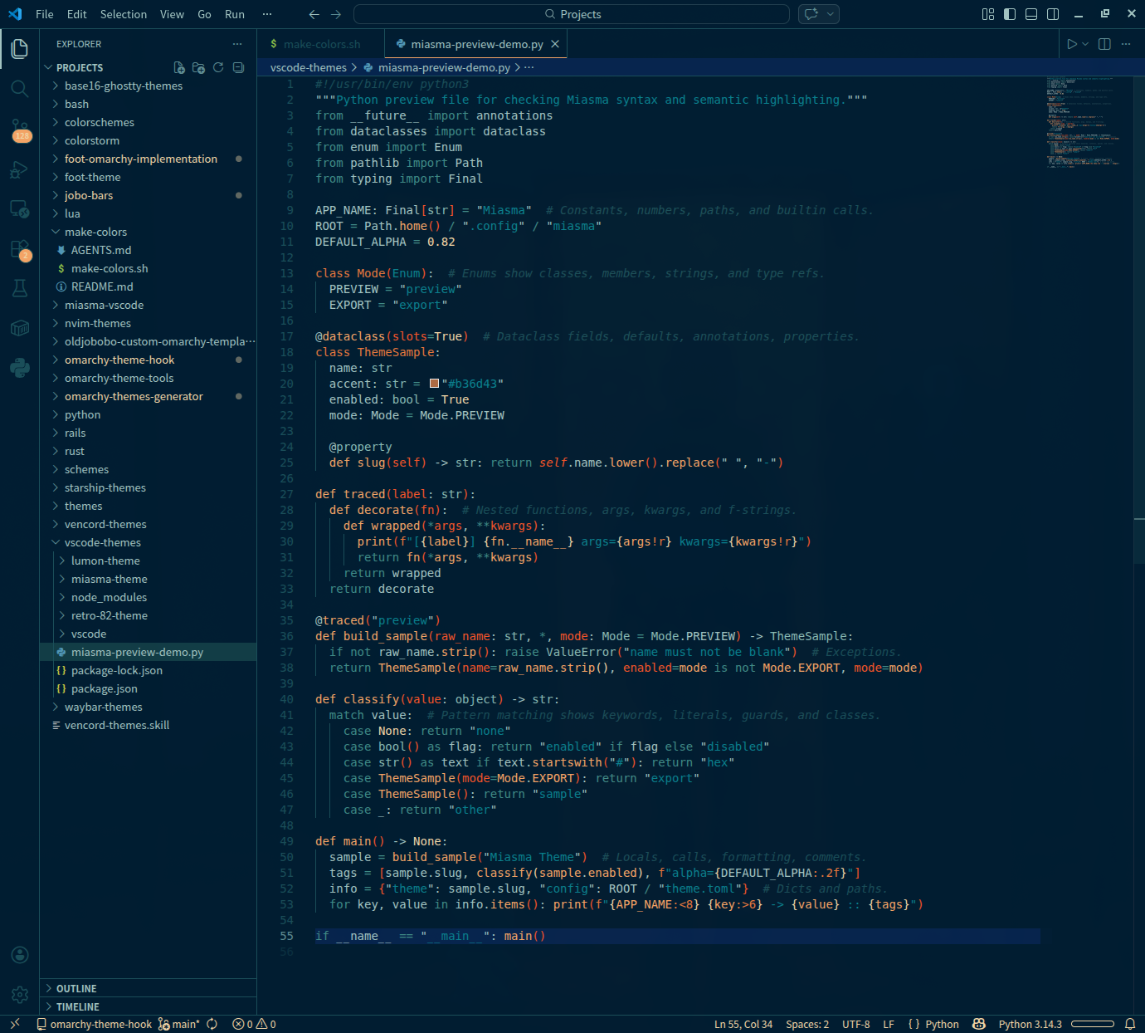Run Python file play button
This screenshot has width=1145, height=1033.
pos(1072,44)
